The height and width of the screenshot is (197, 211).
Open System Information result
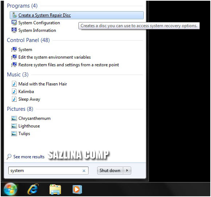(x=37, y=30)
